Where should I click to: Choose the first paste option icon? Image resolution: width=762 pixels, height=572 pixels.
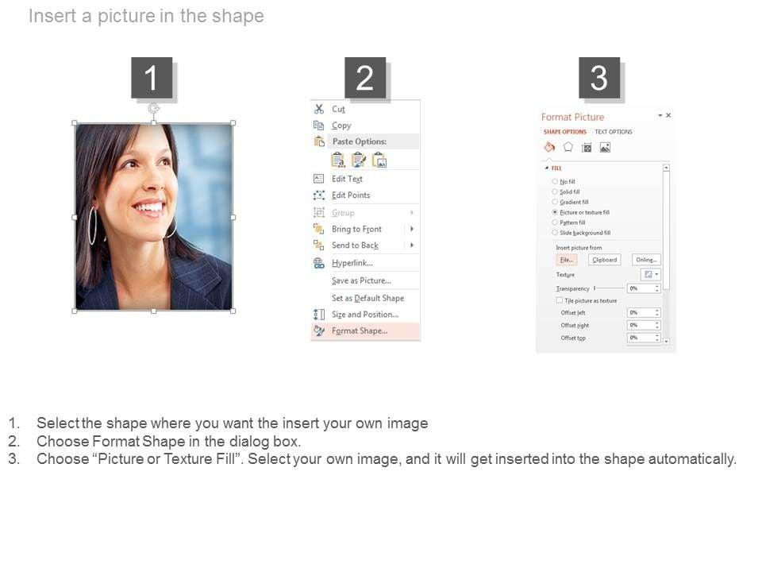338,160
